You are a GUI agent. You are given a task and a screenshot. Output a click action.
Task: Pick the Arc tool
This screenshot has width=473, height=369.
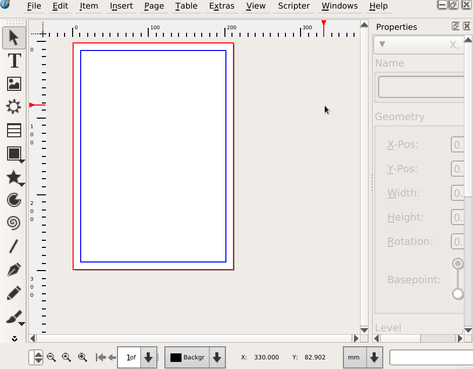14,200
